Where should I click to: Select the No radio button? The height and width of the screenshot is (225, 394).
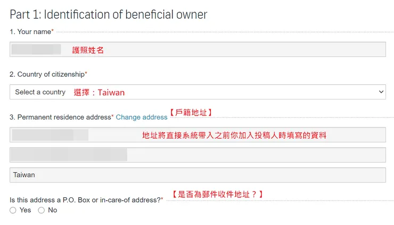(41, 211)
